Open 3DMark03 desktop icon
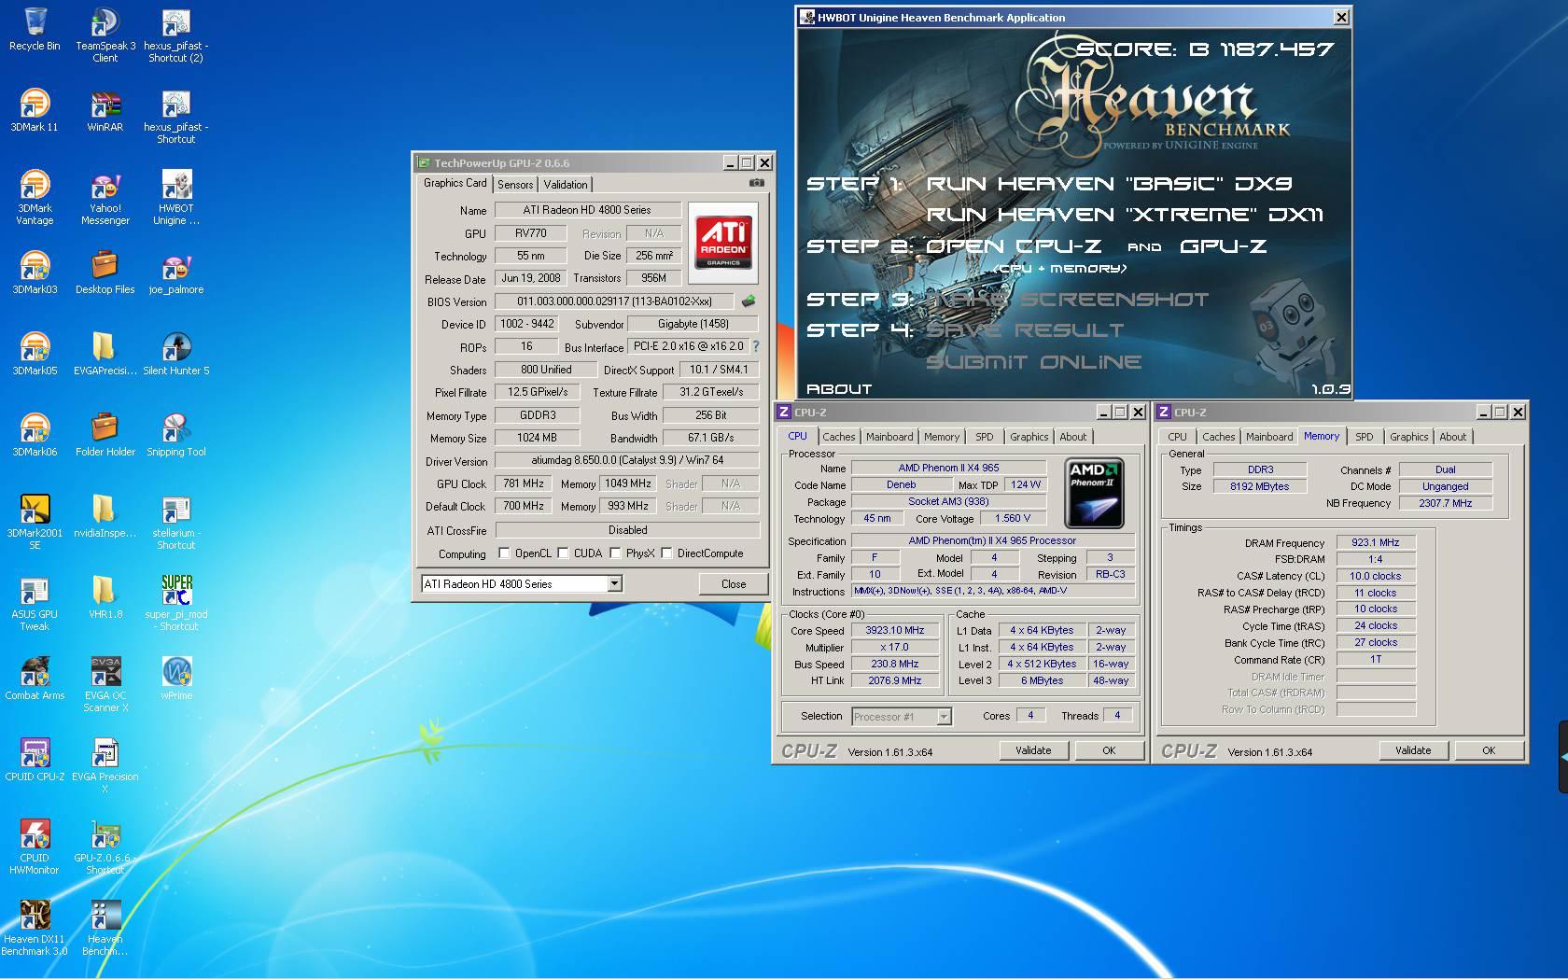1568x980 pixels. tap(35, 273)
